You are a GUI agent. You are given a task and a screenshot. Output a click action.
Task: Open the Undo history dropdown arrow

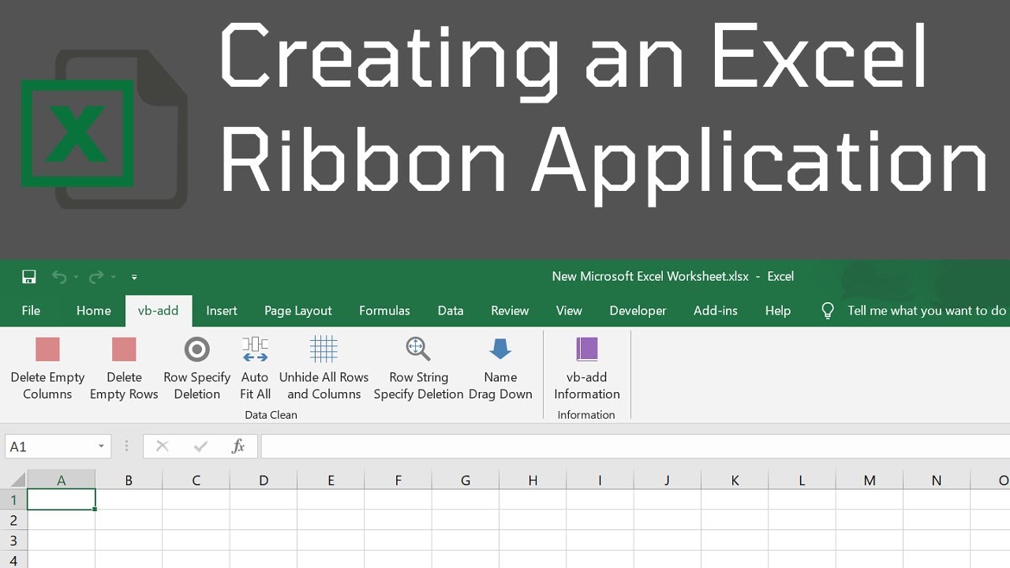[x=77, y=277]
